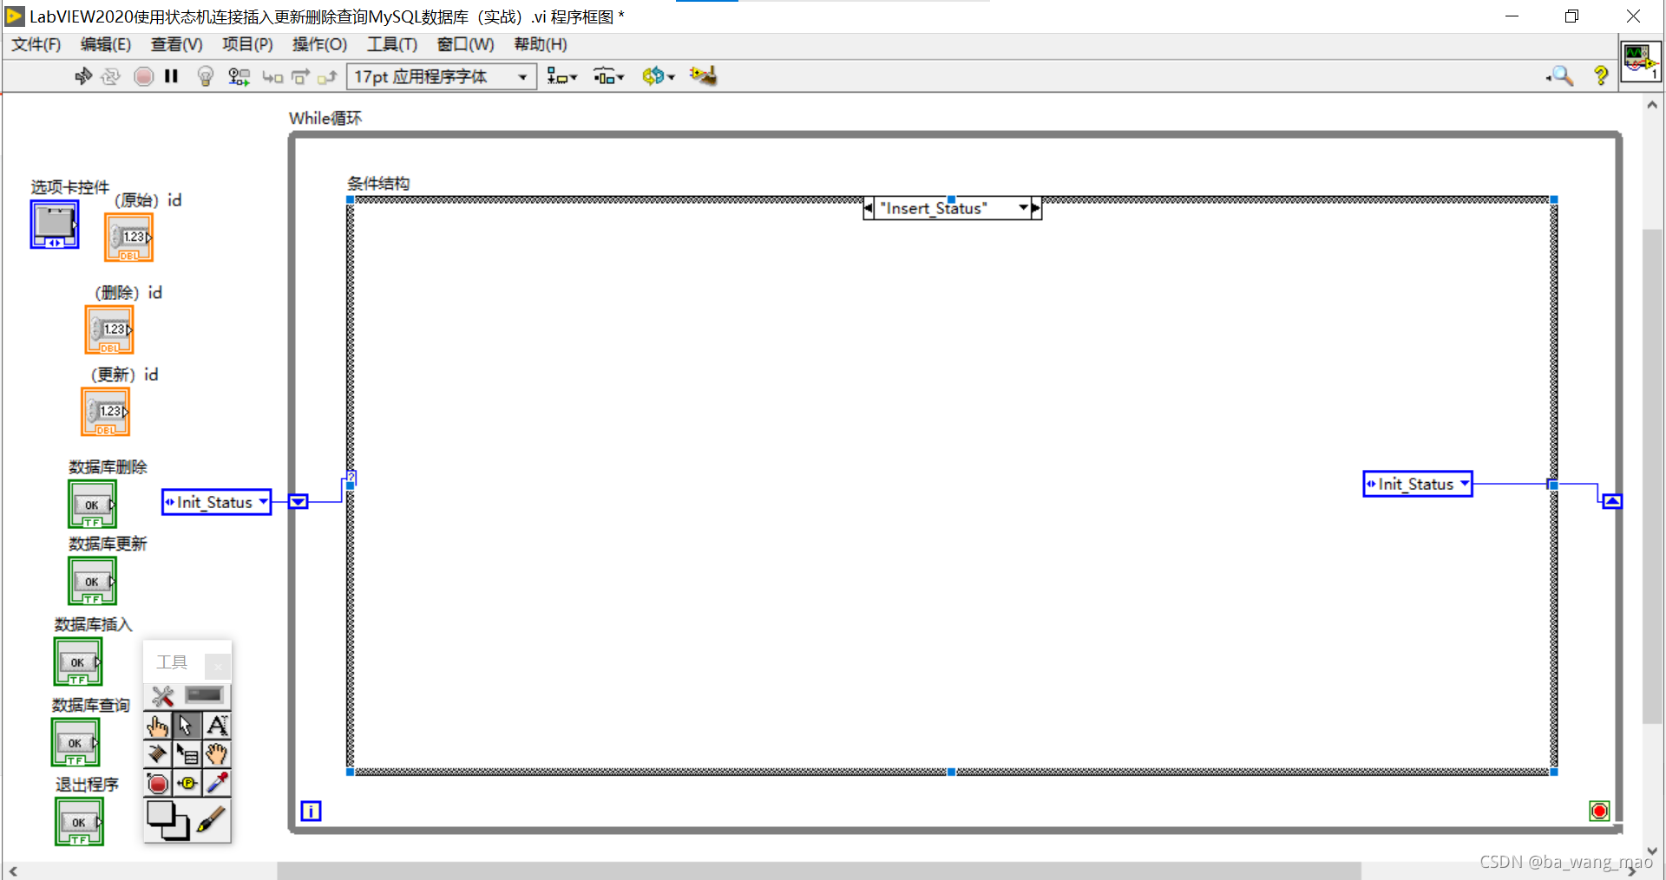This screenshot has height=880, width=1666.
Task: Open the Reorder dropdown
Action: click(x=659, y=76)
